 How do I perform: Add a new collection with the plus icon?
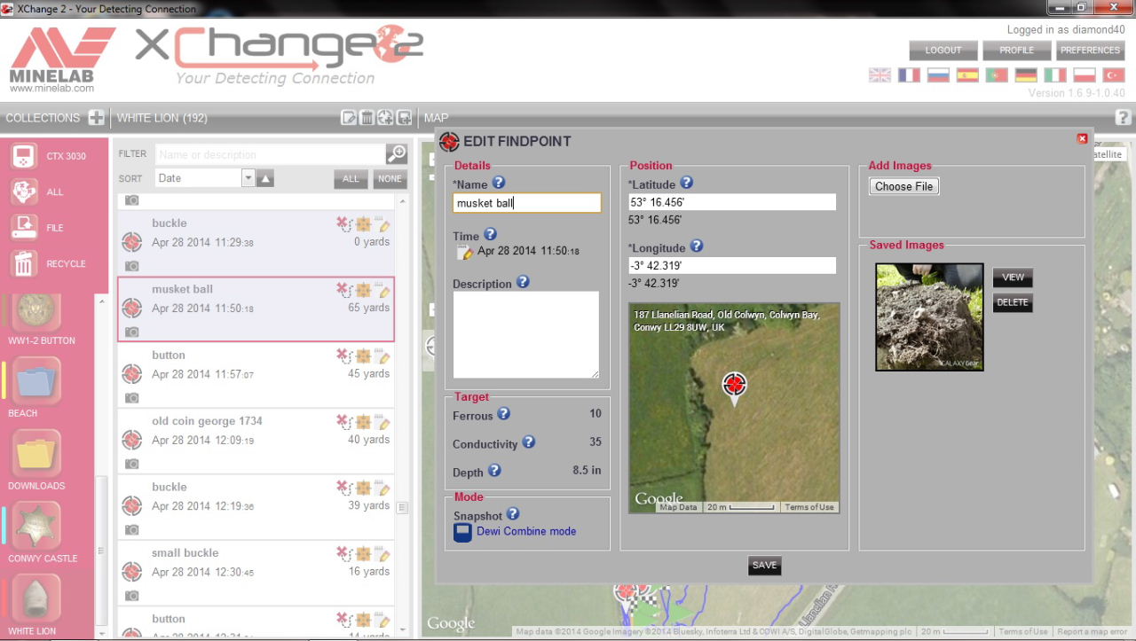tap(97, 118)
